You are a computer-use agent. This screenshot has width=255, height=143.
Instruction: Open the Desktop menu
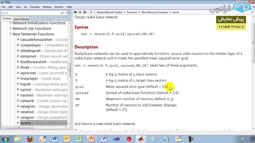click(47, 7)
